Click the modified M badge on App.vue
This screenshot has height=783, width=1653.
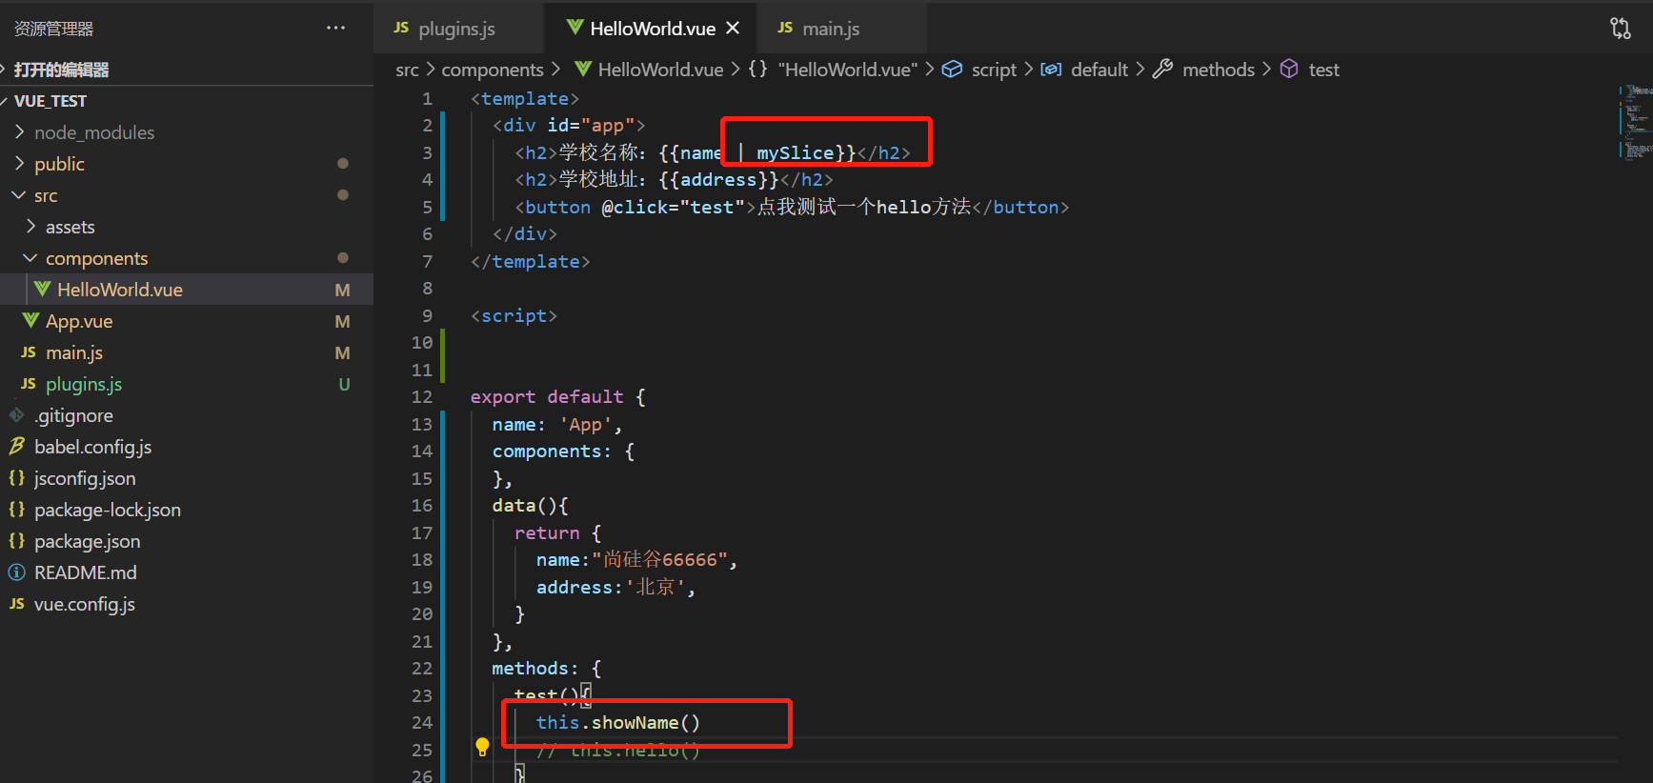point(342,321)
